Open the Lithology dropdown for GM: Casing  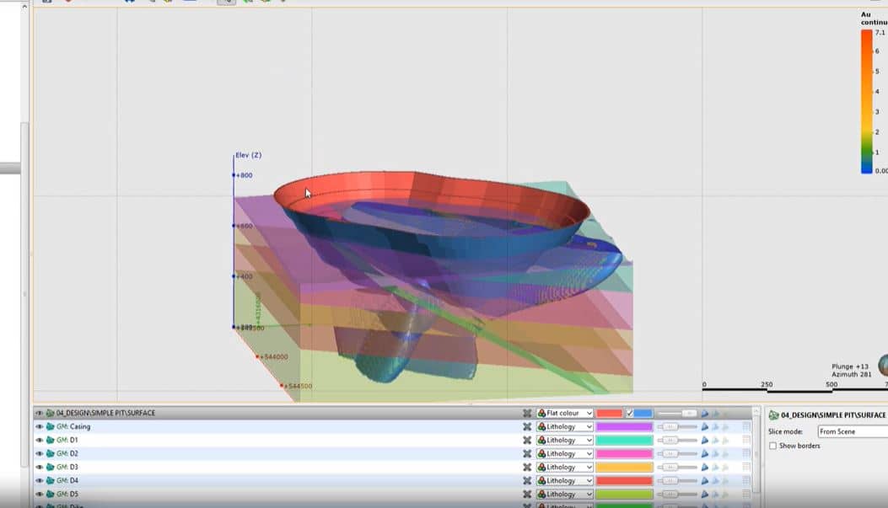[x=565, y=427]
